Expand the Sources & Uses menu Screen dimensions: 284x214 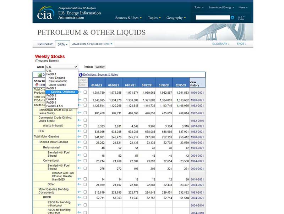pos(129,18)
